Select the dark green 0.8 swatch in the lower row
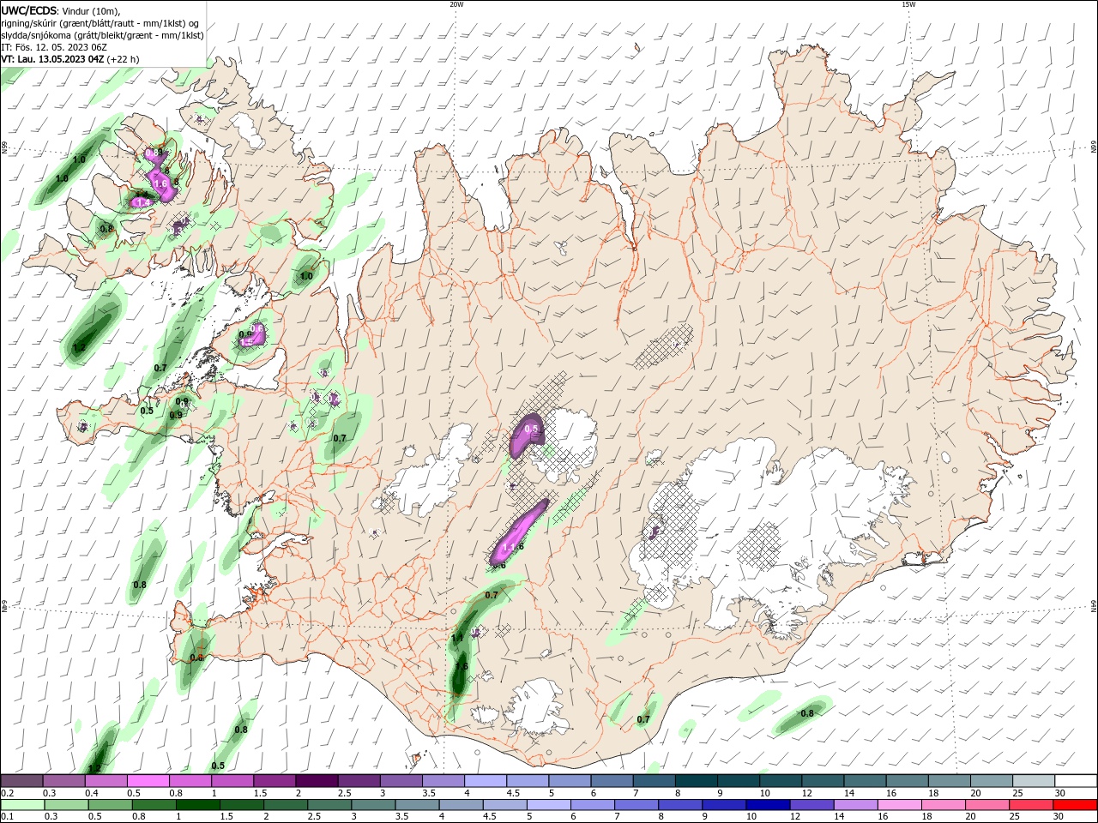 [x=154, y=805]
